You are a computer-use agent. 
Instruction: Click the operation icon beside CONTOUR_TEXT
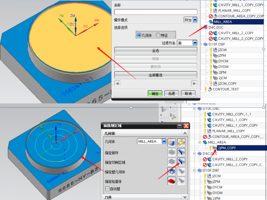[210, 89]
